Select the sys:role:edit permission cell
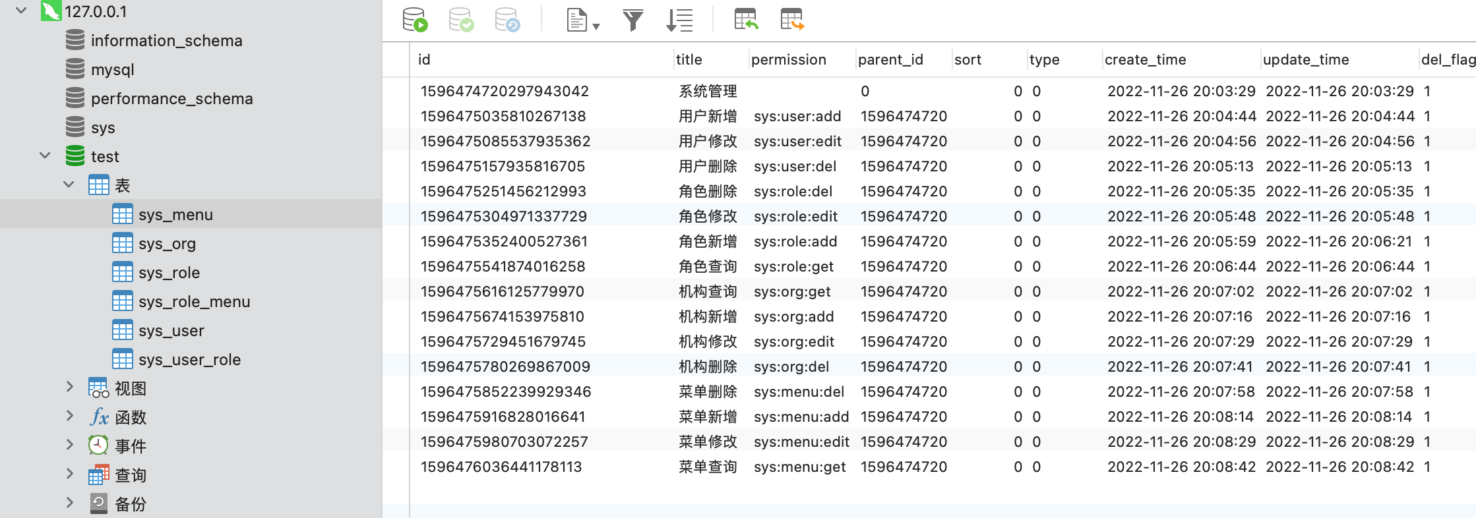1476x518 pixels. coord(795,216)
